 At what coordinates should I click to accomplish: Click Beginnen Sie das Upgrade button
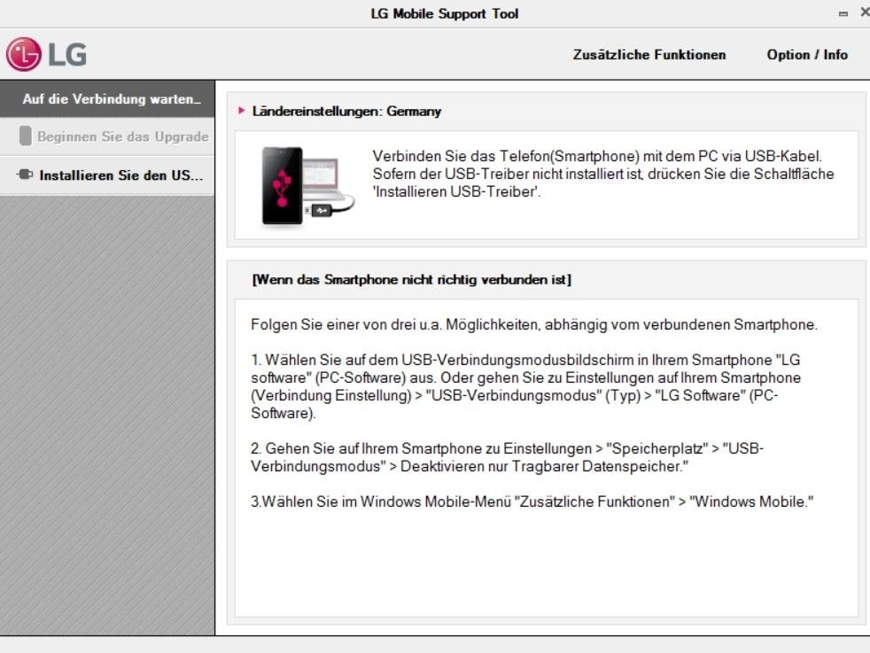click(x=107, y=136)
